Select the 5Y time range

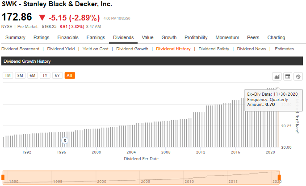click(57, 75)
